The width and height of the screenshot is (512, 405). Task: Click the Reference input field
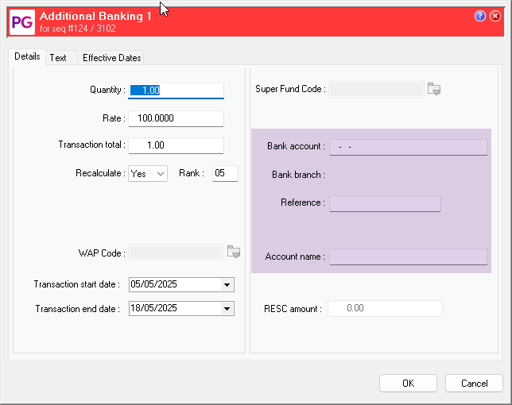point(385,203)
